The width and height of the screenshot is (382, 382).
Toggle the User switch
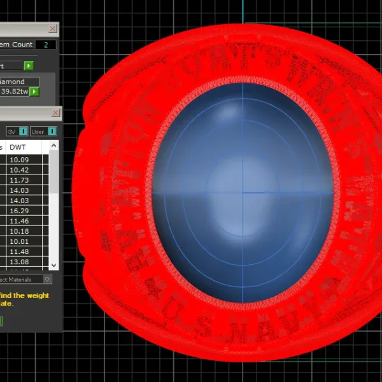point(52,132)
